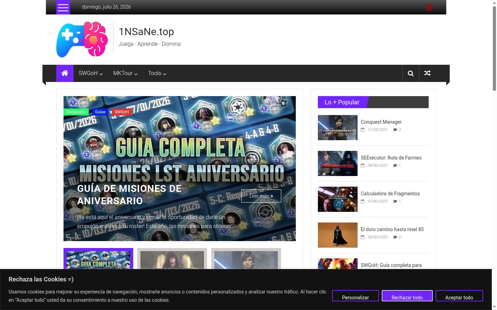Viewport: 497px width, 310px height.
Task: Click the Leer más button
Action: click(x=261, y=196)
